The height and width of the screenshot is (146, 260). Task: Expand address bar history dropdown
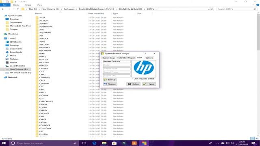[209, 9]
